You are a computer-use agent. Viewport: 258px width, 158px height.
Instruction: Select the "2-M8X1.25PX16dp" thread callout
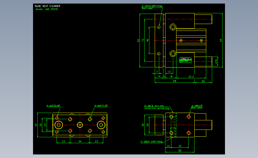151,142
